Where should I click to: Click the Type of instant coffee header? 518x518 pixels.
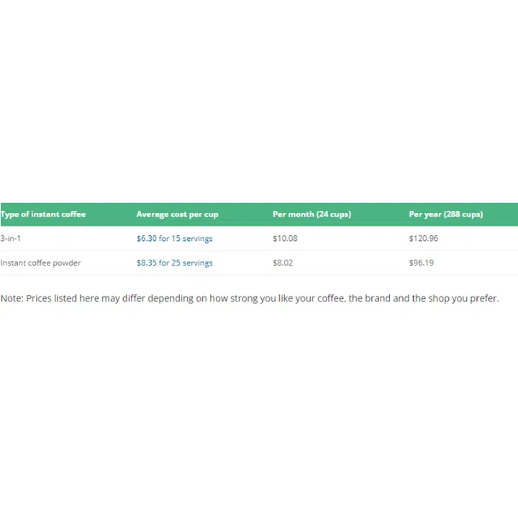point(43,214)
